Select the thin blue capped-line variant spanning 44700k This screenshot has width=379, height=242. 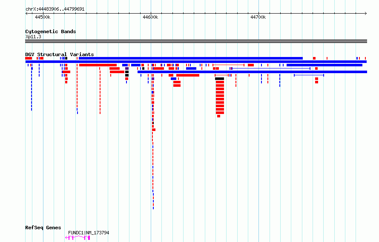(271, 68)
